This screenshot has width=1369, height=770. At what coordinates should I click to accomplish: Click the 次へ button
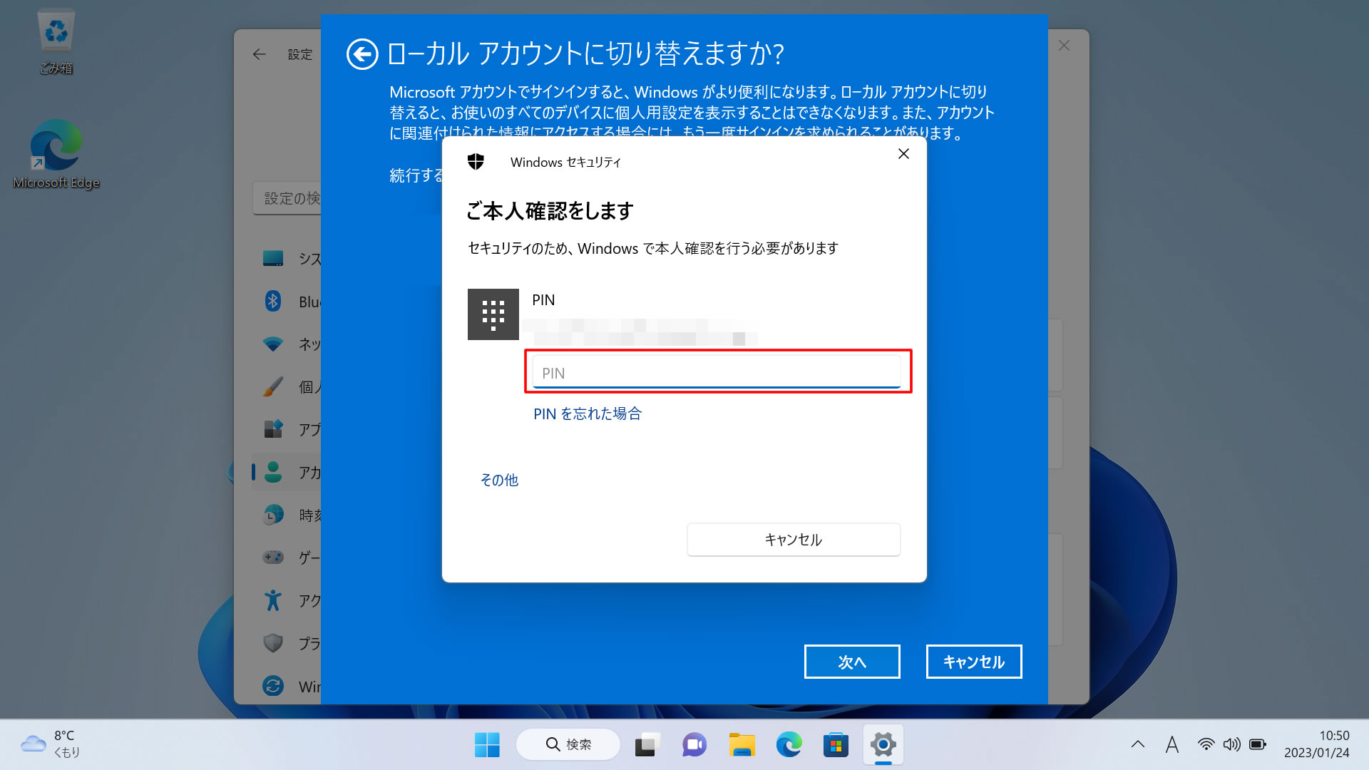(x=852, y=662)
